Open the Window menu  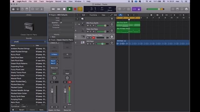[78, 1]
